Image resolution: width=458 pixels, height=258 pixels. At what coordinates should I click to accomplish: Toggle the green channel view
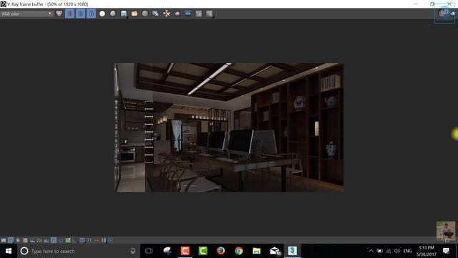[x=80, y=14]
